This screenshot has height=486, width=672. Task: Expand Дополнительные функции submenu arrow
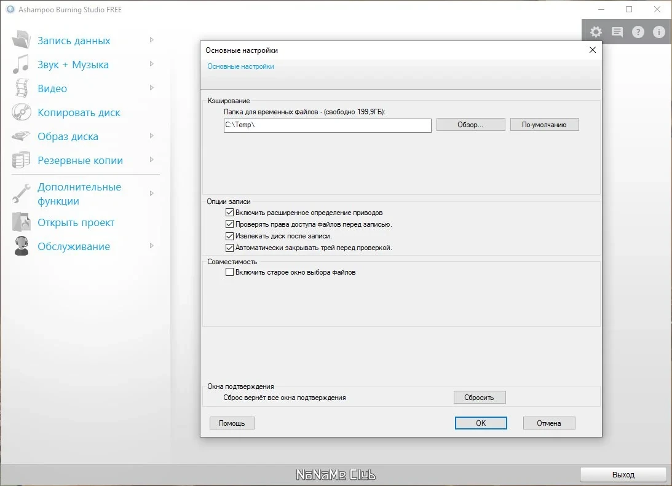[151, 194]
